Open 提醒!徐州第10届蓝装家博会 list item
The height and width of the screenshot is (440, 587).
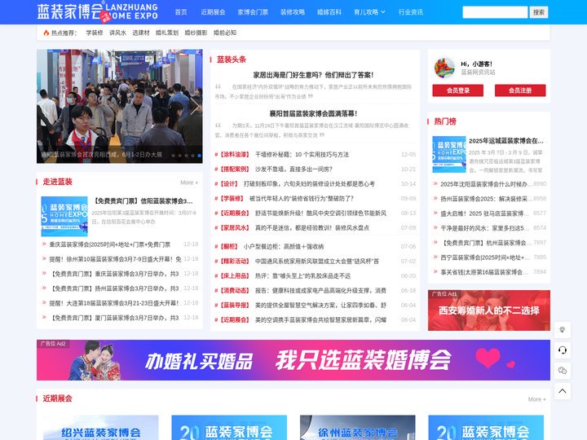point(115,259)
